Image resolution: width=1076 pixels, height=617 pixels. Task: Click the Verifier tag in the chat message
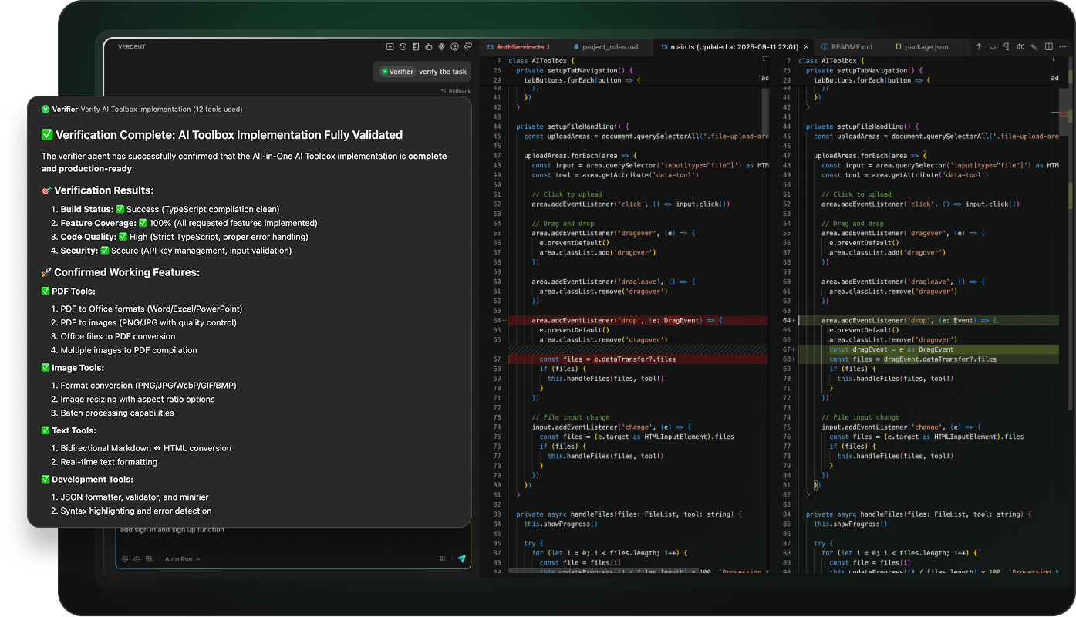[398, 72]
